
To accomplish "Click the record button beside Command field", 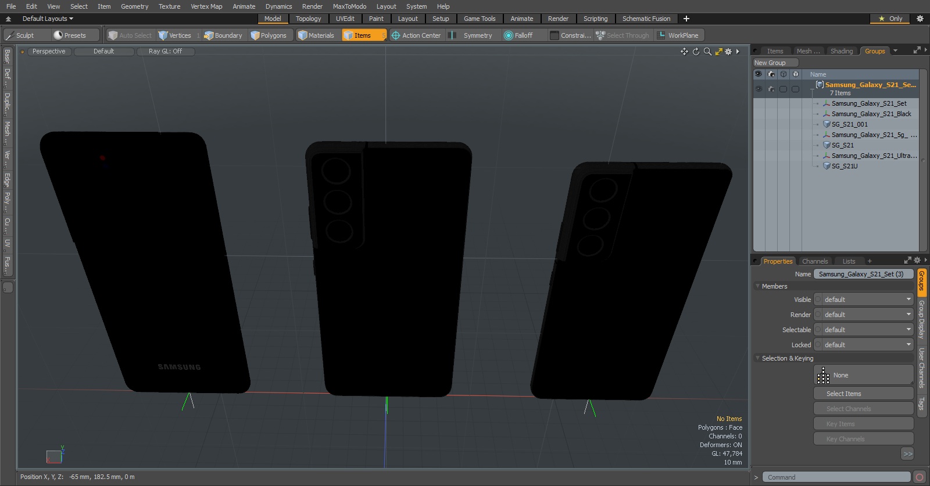I will (920, 477).
